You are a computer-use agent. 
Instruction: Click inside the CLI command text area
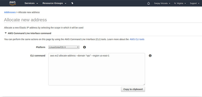tap(97, 69)
